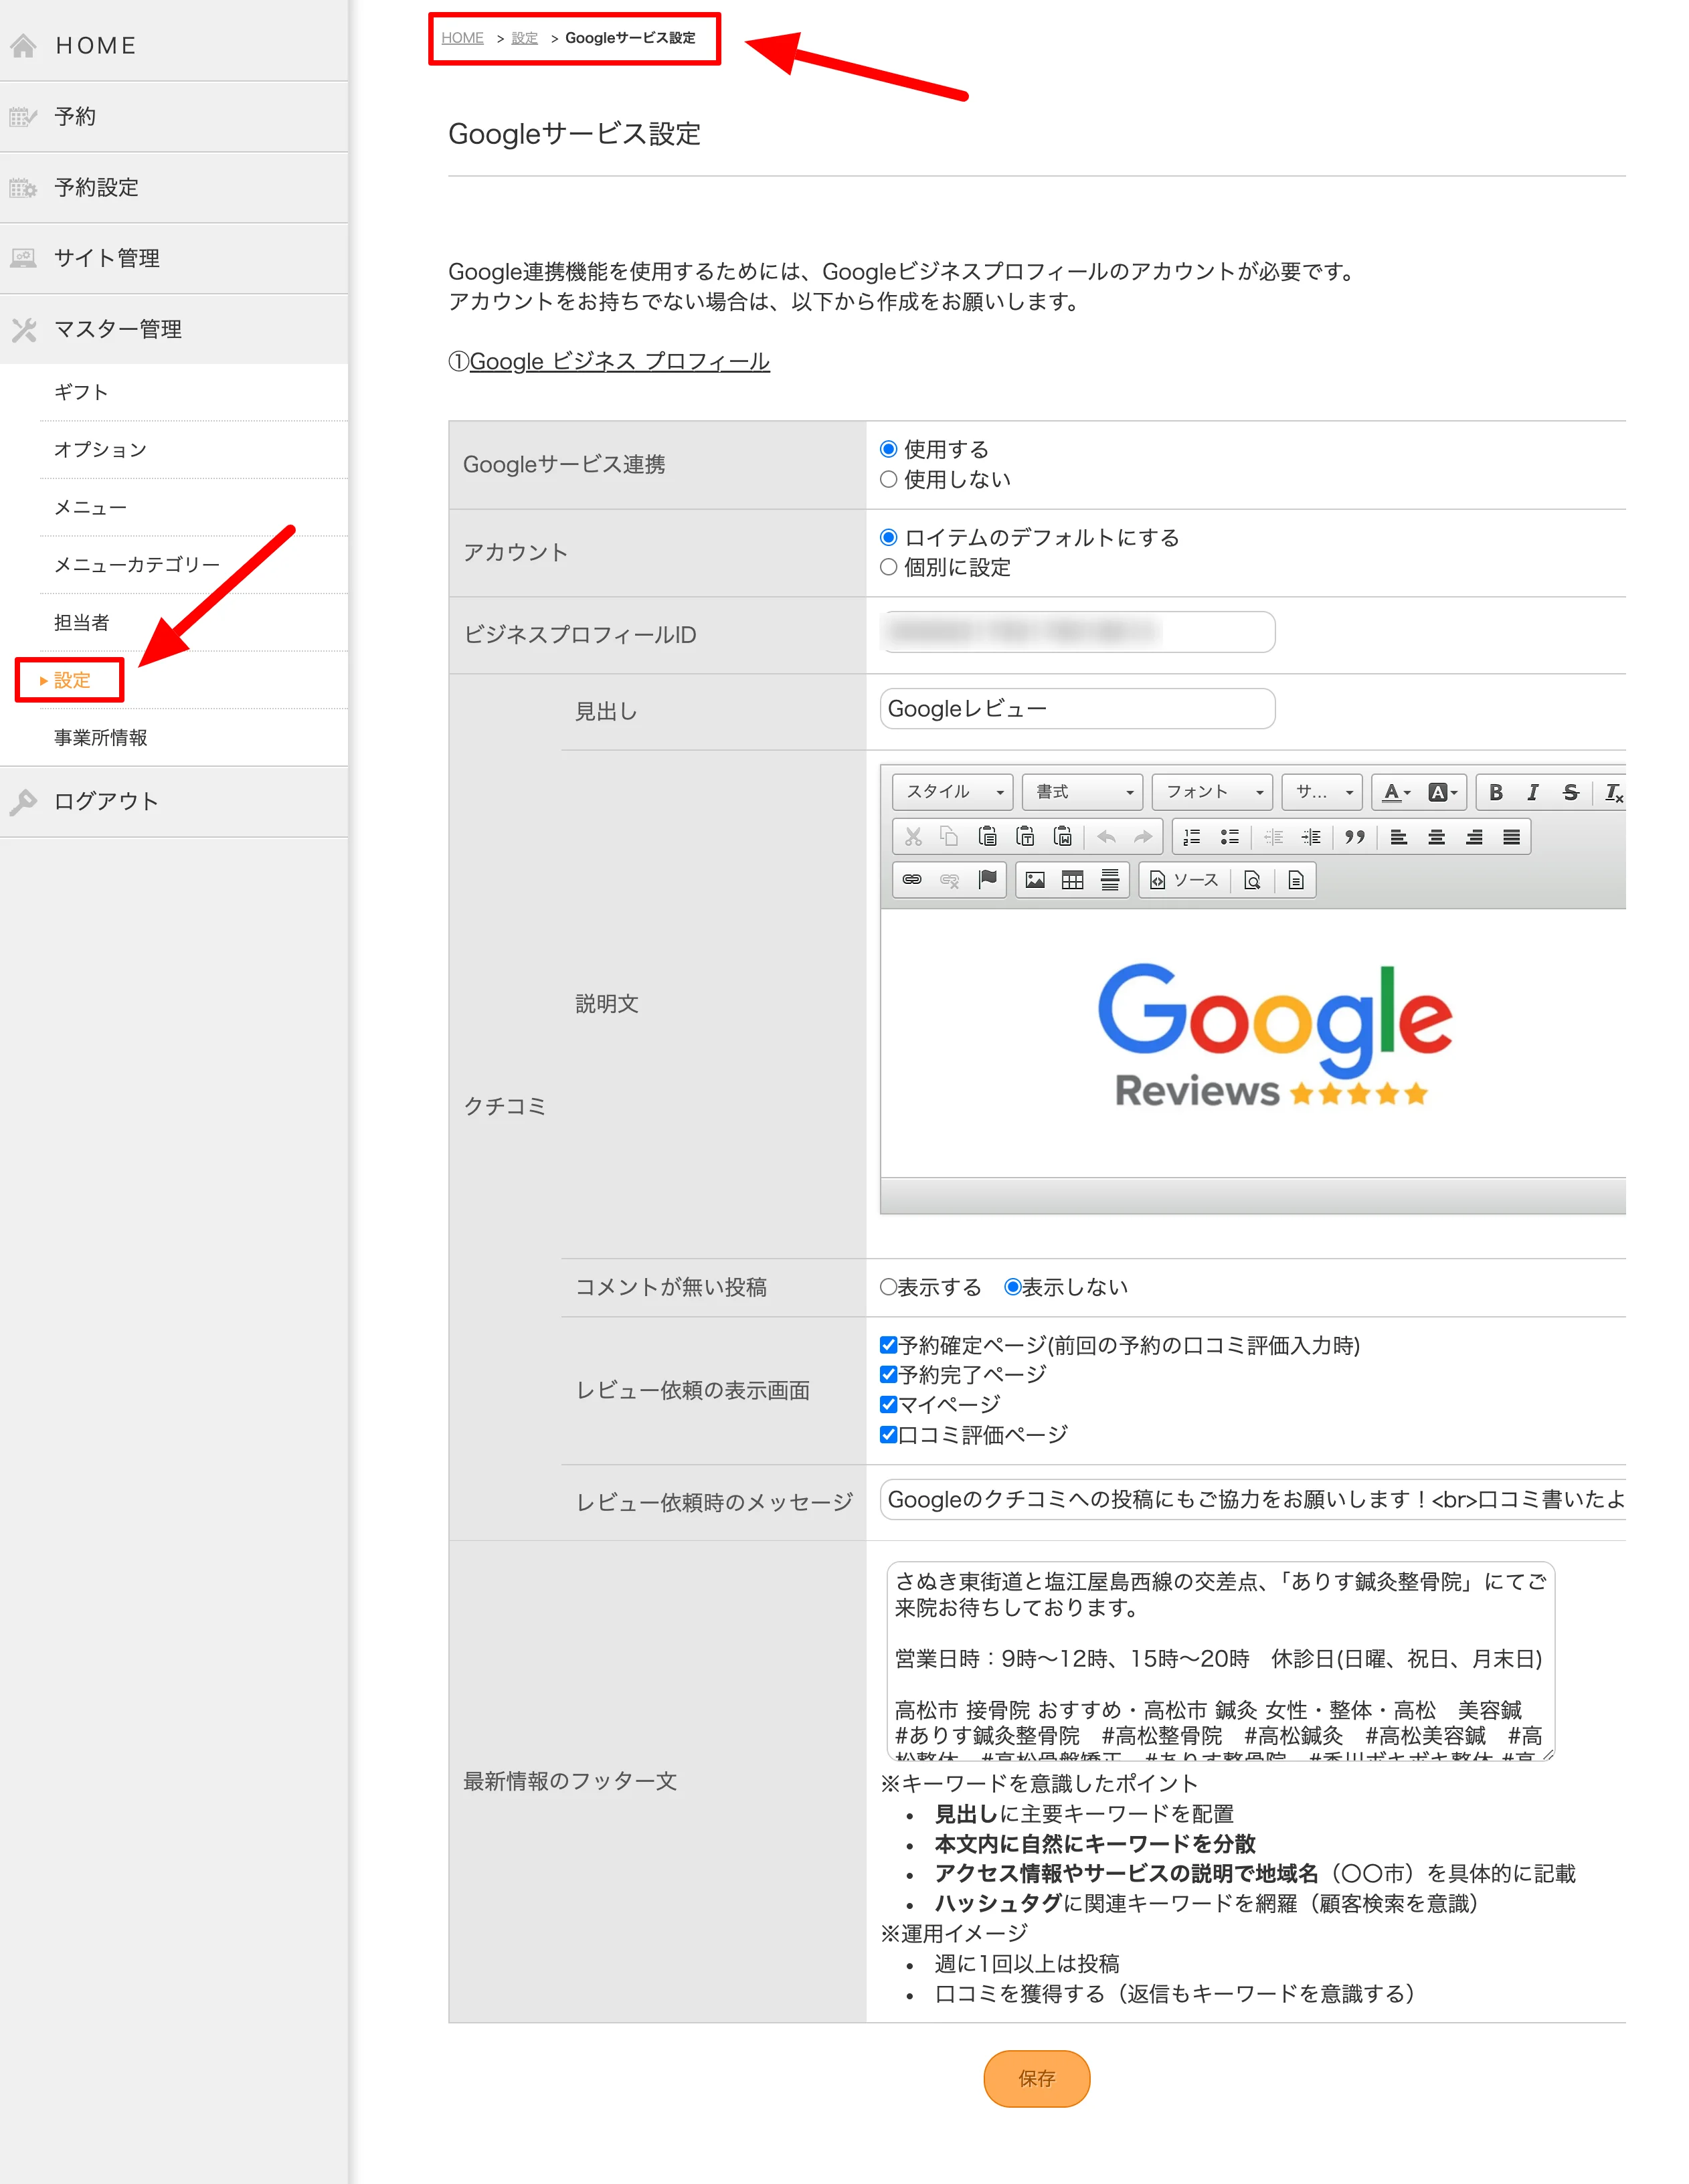Uncheck the 予約確定ページ checkbox

pyautogui.click(x=888, y=1344)
